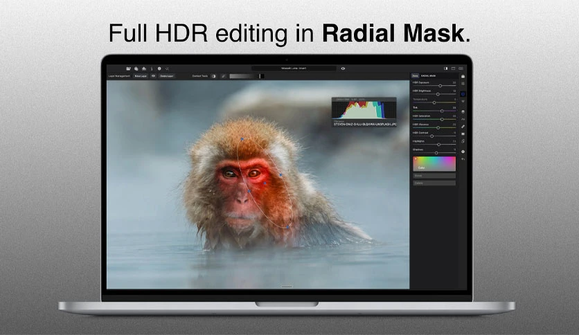The height and width of the screenshot is (335, 579).
Task: Adjust the Highlights slider
Action: [434, 144]
